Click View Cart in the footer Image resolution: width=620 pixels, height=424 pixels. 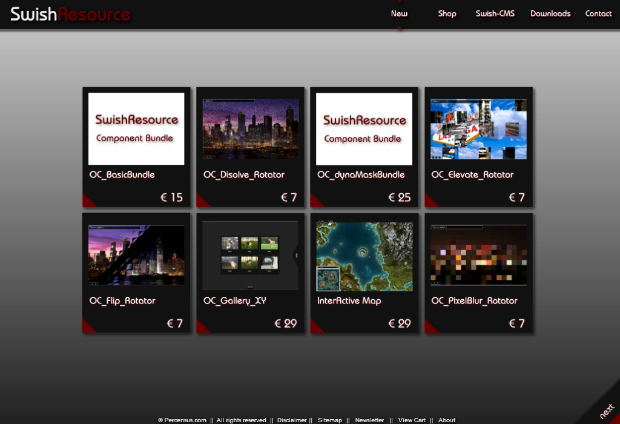412,420
